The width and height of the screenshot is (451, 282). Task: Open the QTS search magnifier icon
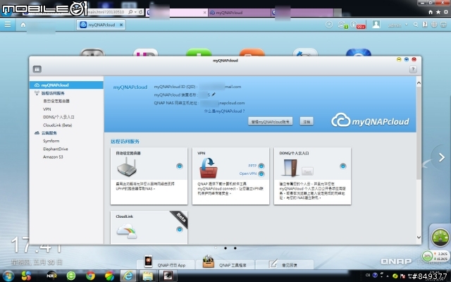click(416, 25)
